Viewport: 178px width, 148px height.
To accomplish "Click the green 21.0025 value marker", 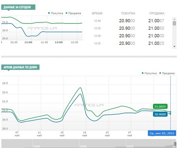I will click(160, 107).
